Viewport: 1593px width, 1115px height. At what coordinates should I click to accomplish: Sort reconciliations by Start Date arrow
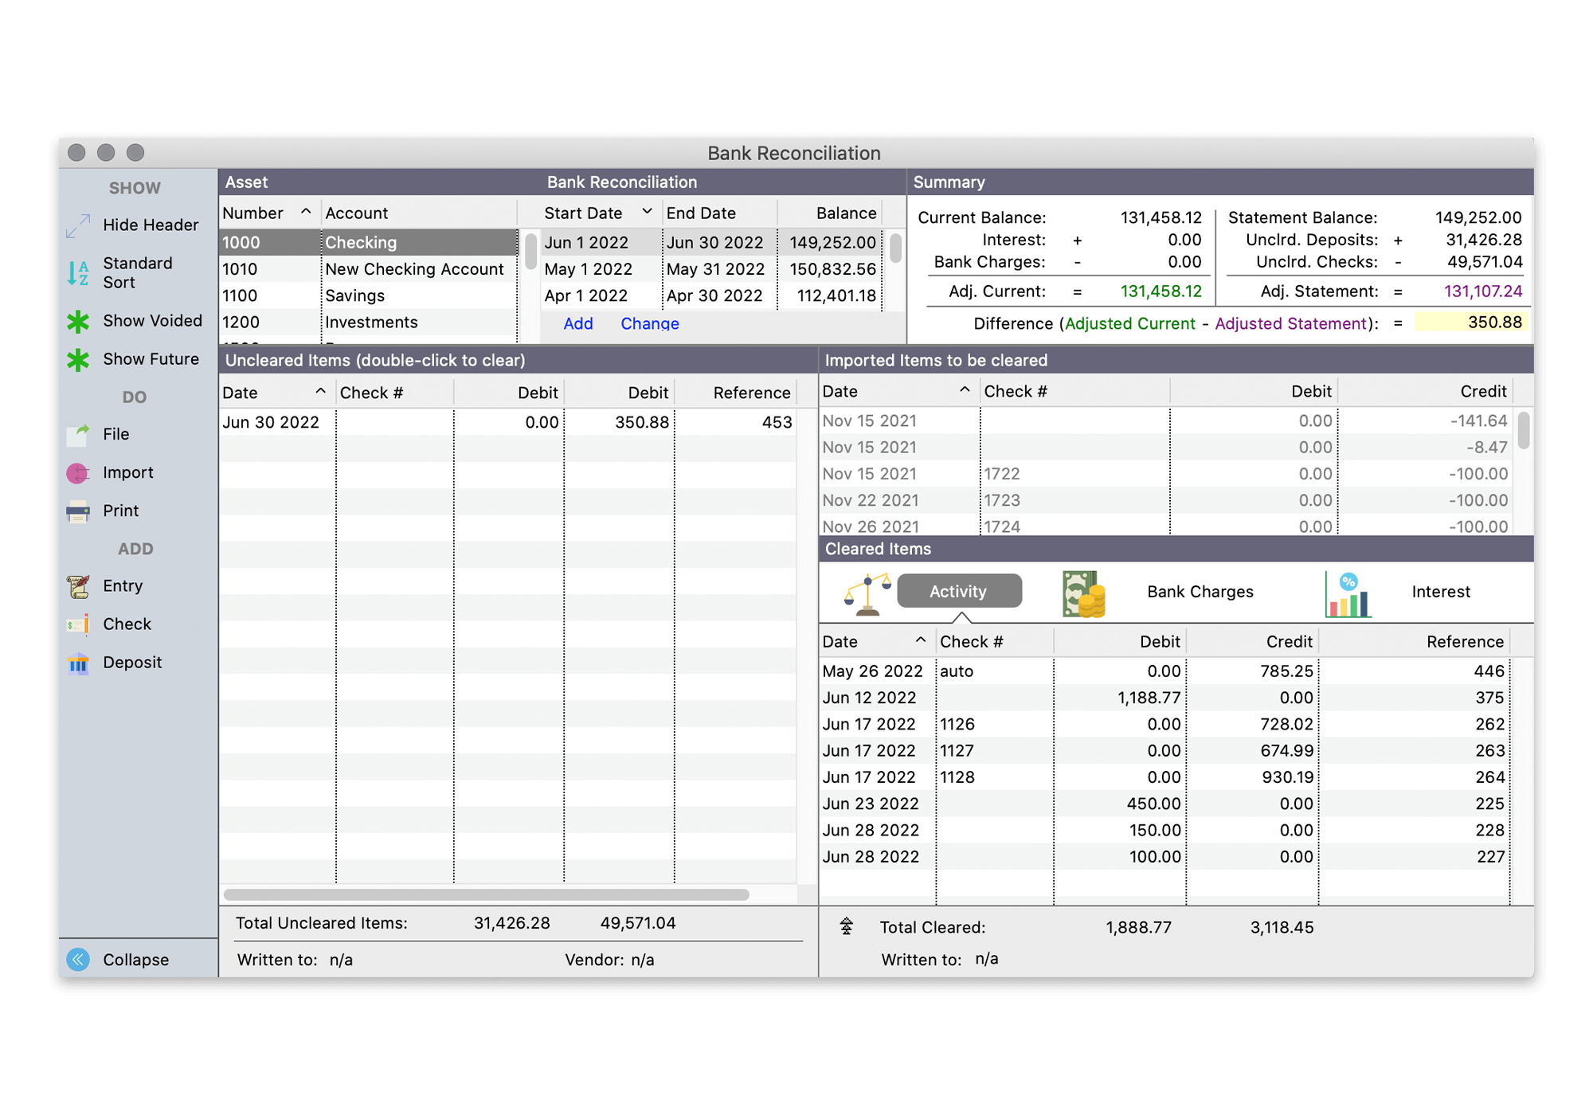click(x=647, y=212)
